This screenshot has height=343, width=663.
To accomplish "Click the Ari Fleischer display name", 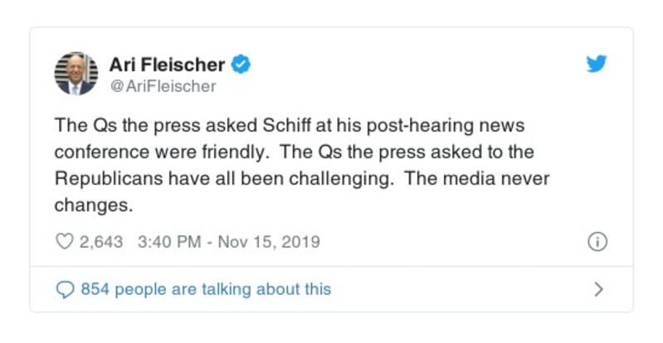I will tap(167, 64).
